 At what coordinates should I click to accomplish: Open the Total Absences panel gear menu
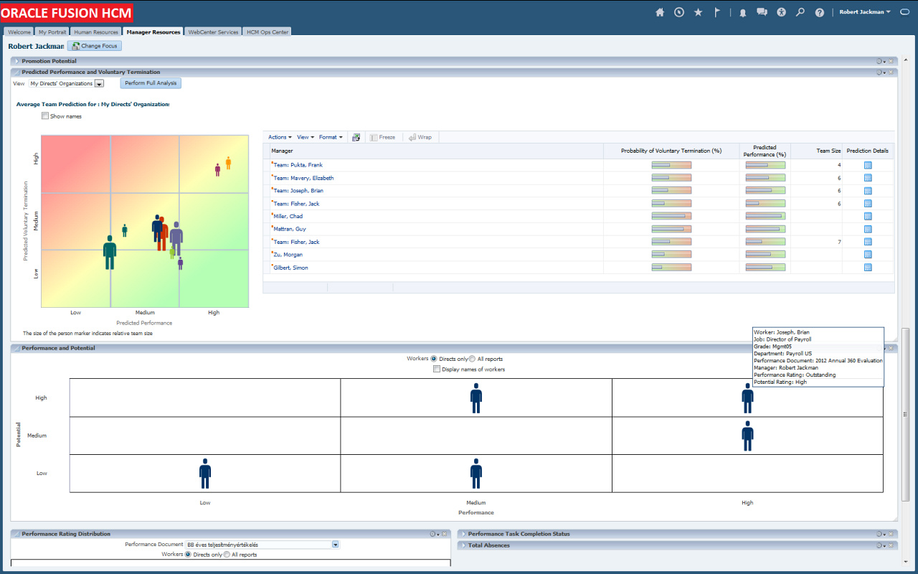(x=881, y=545)
